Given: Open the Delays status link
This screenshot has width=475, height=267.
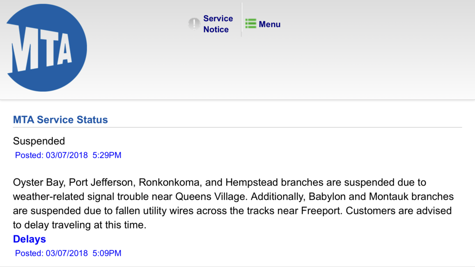Looking at the screenshot, I should (29, 239).
